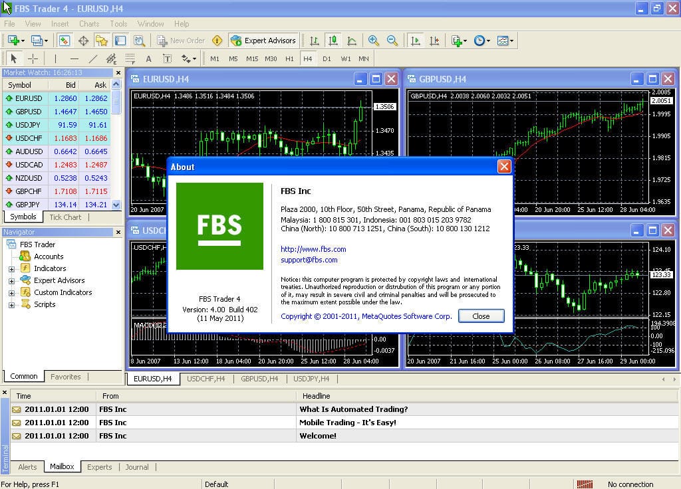The height and width of the screenshot is (489, 681).
Task: Open the Templates dropdown arrow
Action: coord(511,41)
